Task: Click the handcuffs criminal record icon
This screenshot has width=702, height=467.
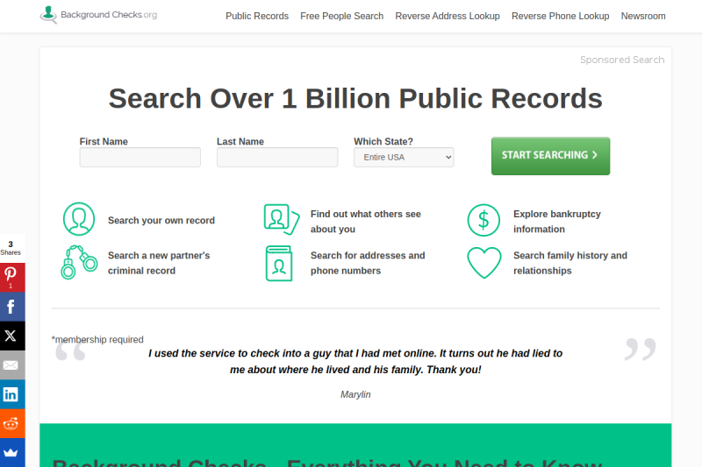Action: point(79,262)
